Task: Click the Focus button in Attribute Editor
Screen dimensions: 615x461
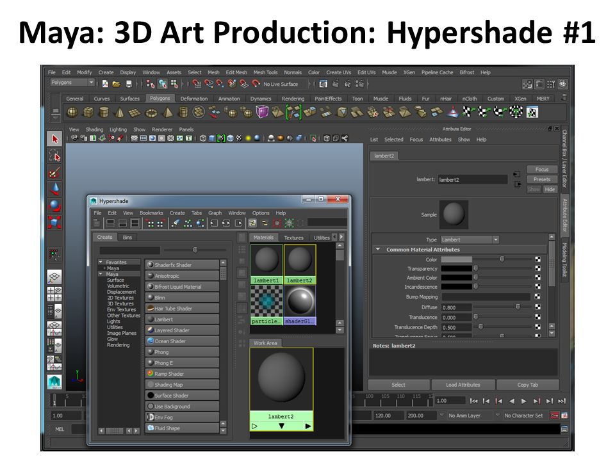Action: point(542,169)
